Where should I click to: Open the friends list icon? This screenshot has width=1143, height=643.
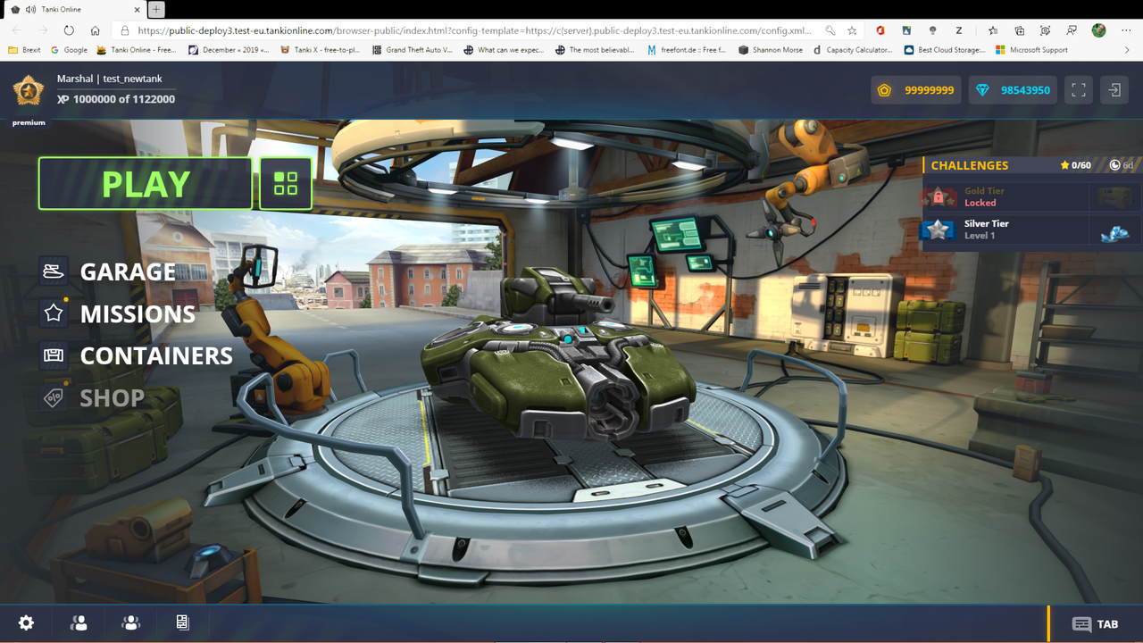(x=79, y=623)
